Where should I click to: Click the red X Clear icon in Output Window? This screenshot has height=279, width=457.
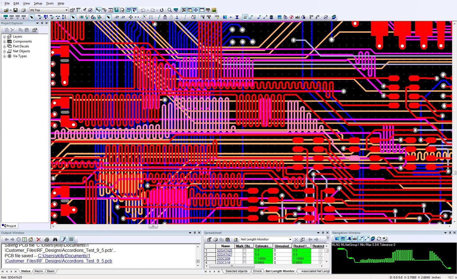click(39, 239)
